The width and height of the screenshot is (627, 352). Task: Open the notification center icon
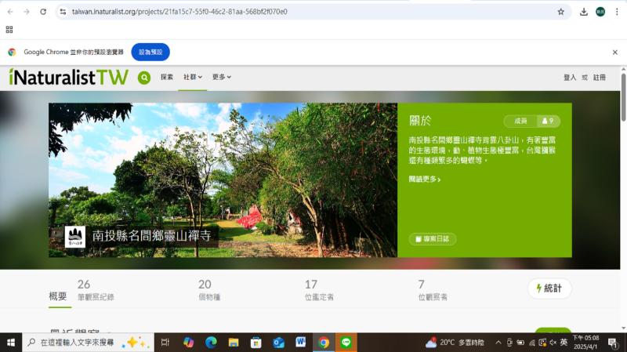612,343
